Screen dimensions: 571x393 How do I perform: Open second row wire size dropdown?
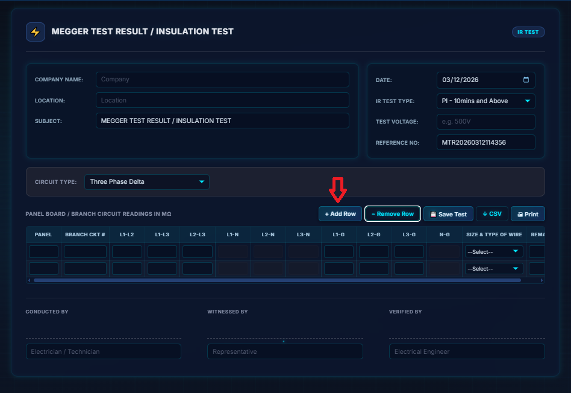(x=494, y=269)
